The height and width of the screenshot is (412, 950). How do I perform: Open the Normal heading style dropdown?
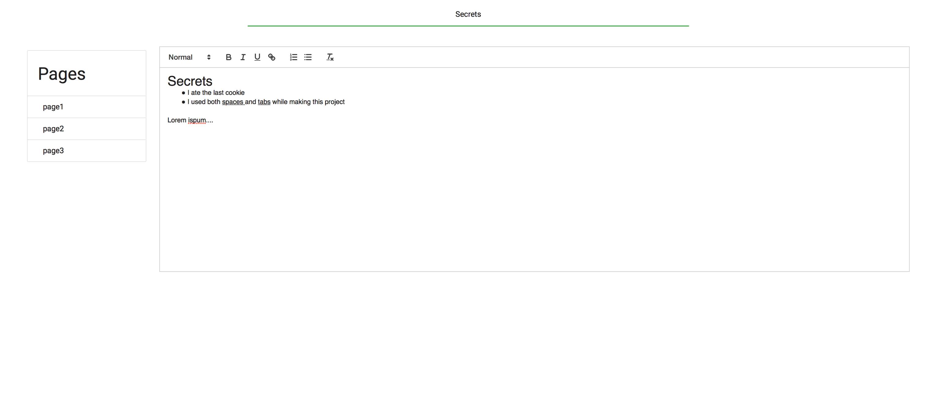(x=181, y=57)
